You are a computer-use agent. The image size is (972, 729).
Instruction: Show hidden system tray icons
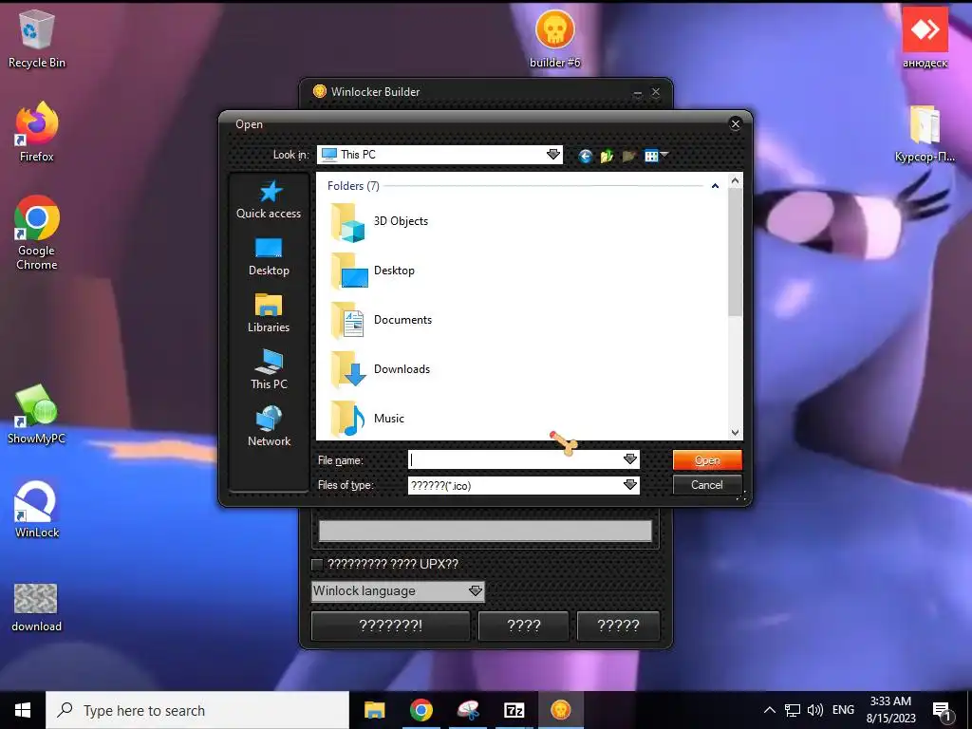tap(769, 710)
